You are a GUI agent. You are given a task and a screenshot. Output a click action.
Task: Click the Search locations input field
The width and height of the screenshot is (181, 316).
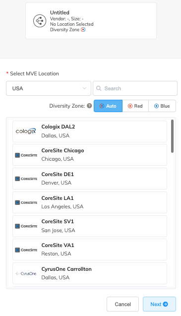coord(135,88)
